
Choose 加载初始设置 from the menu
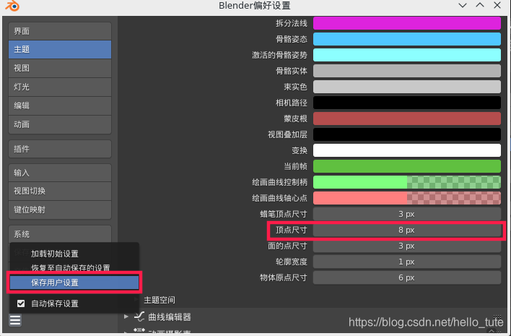tap(74, 254)
